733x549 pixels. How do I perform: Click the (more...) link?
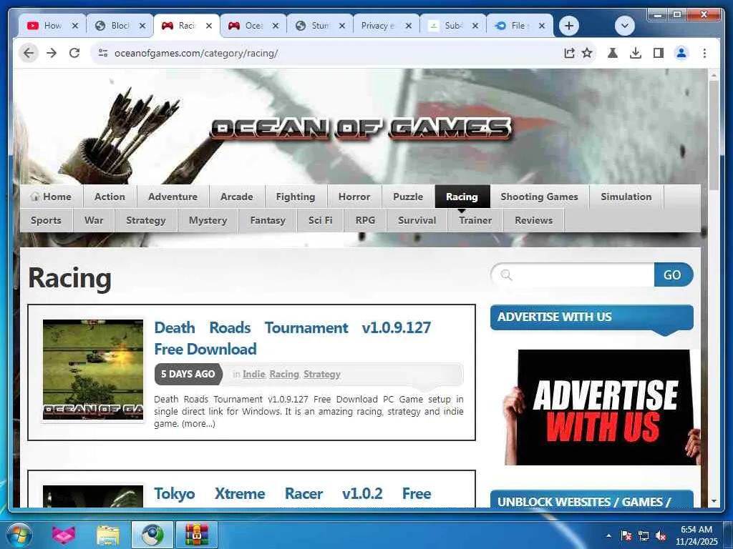coord(198,424)
